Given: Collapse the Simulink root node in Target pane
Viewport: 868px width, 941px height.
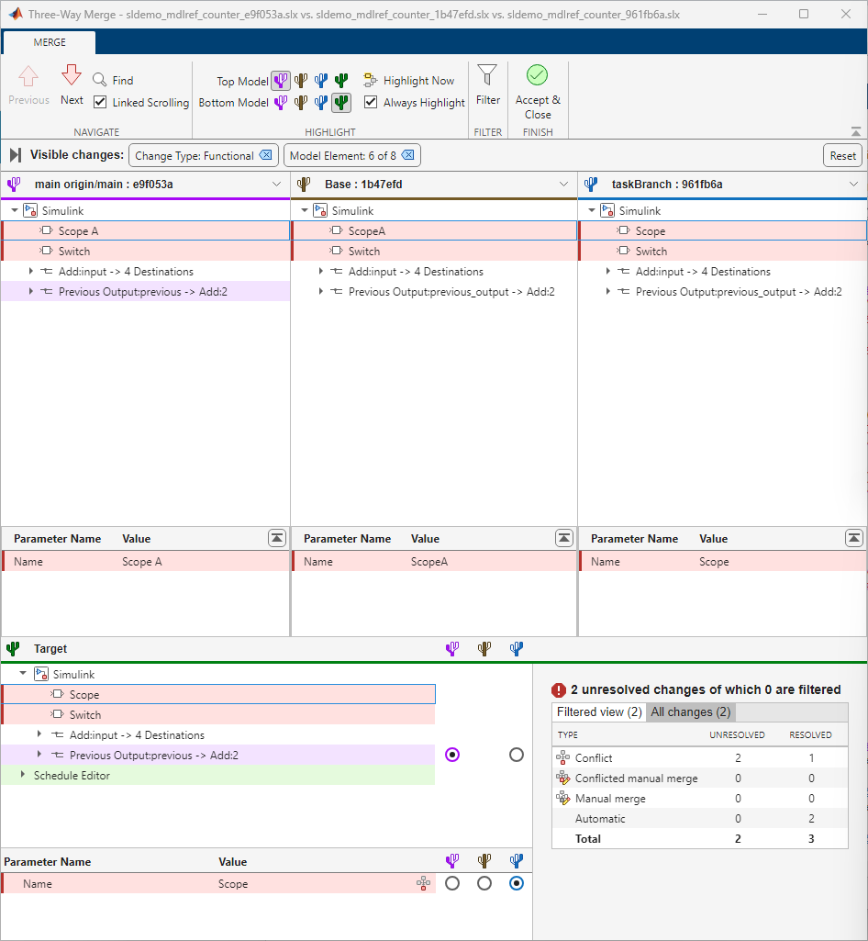Looking at the screenshot, I should [x=22, y=673].
